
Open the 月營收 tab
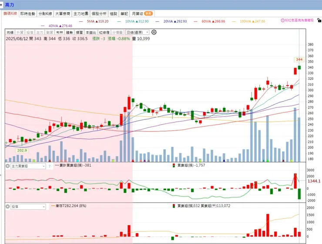142,14
